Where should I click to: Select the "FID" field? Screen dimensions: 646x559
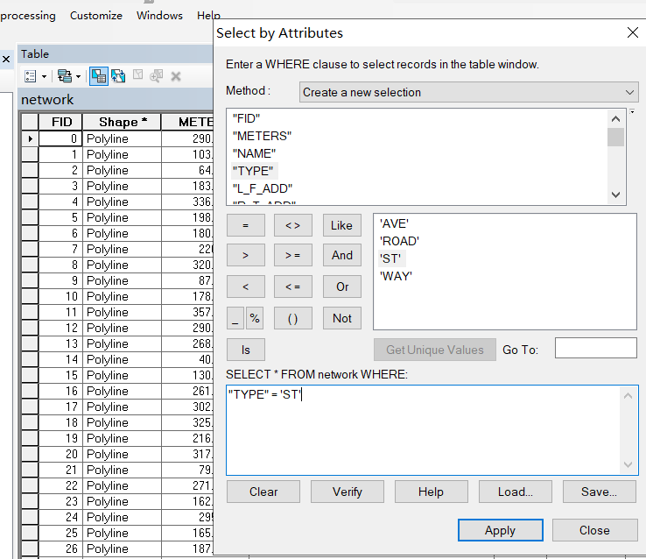click(246, 119)
